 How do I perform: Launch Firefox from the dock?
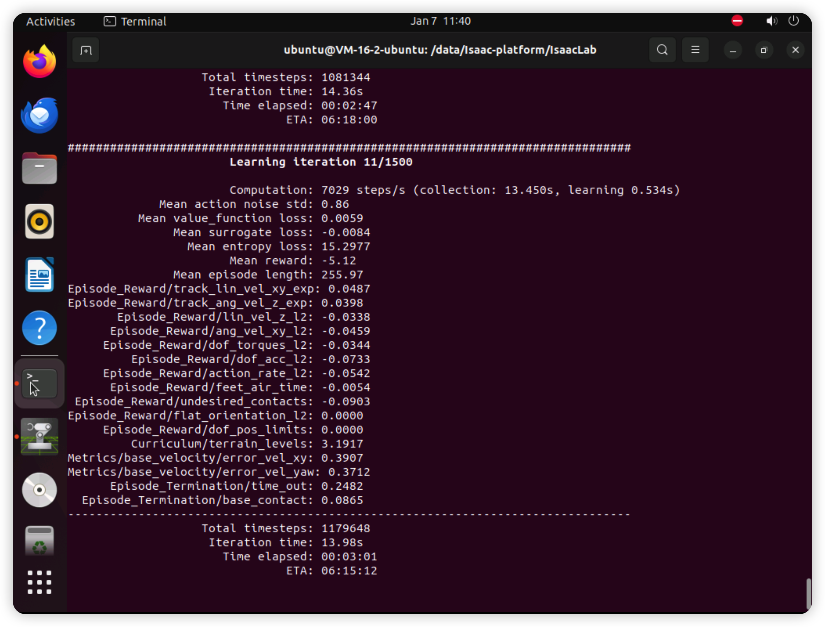point(40,62)
